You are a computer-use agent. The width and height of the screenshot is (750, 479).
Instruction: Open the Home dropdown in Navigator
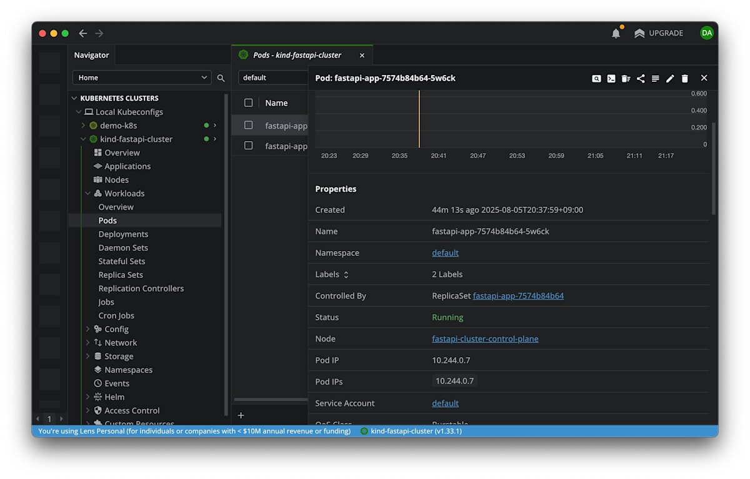click(142, 77)
